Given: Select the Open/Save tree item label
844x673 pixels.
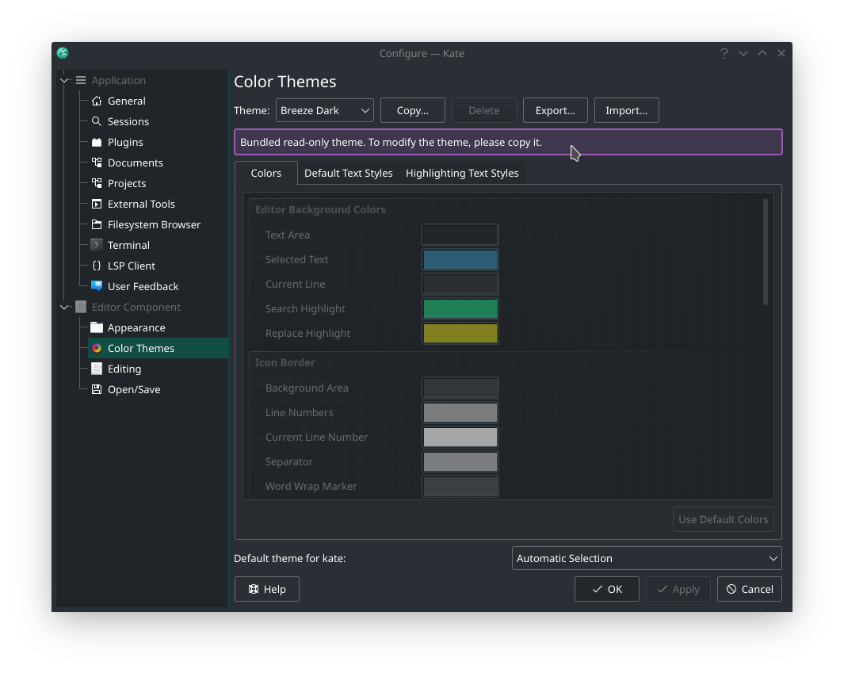Looking at the screenshot, I should (x=134, y=389).
